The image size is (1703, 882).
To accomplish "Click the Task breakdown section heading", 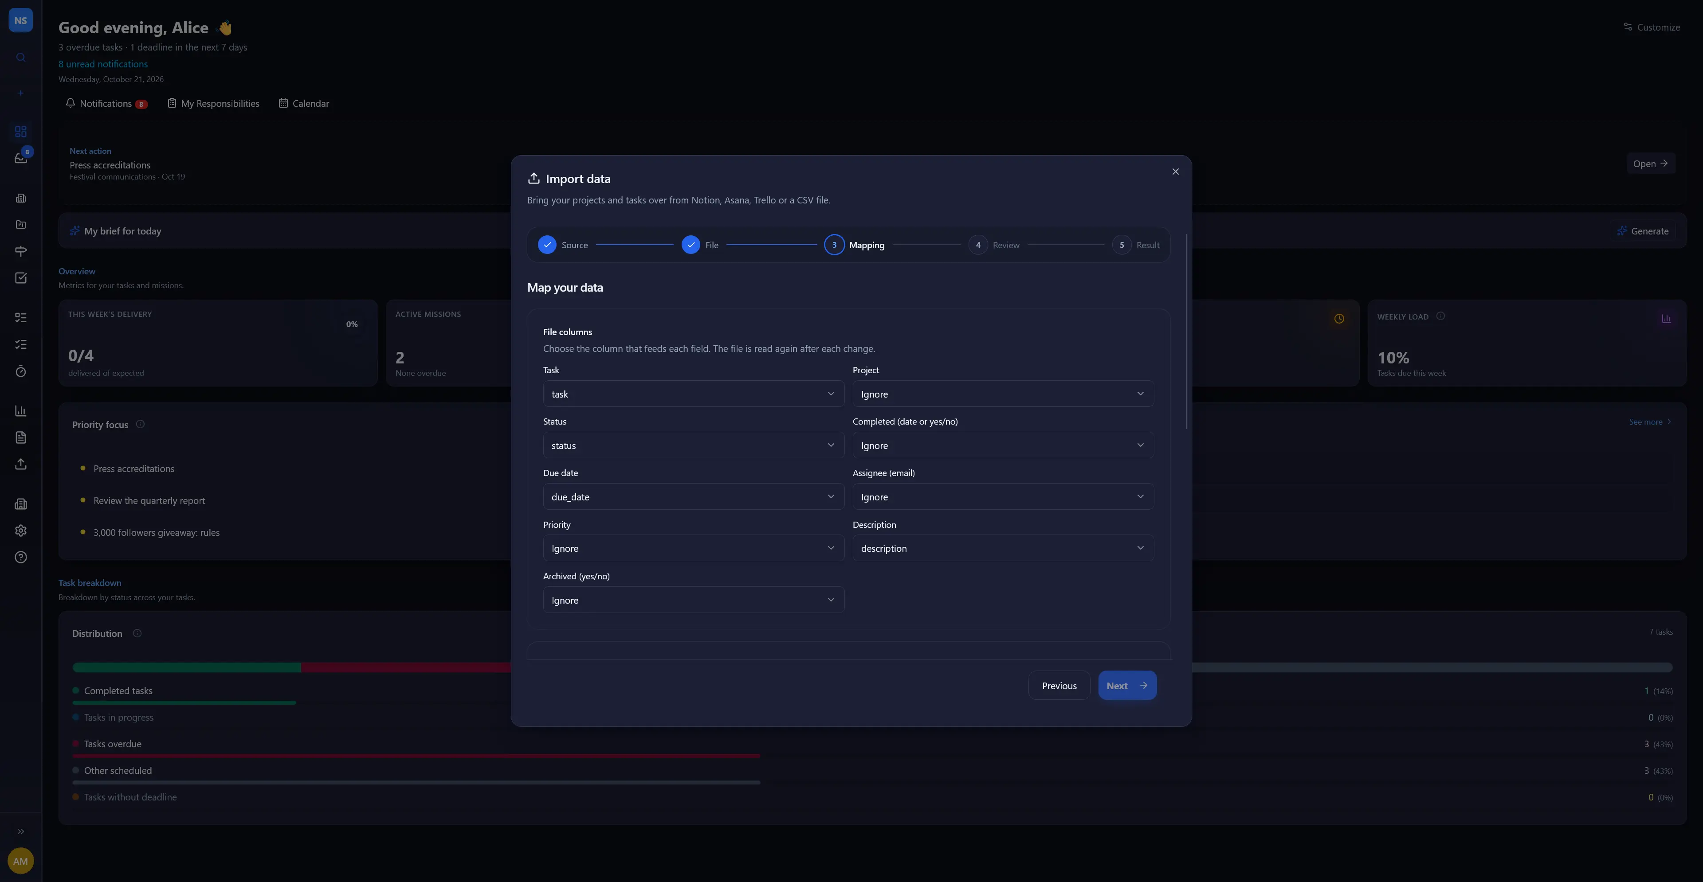I will point(90,583).
